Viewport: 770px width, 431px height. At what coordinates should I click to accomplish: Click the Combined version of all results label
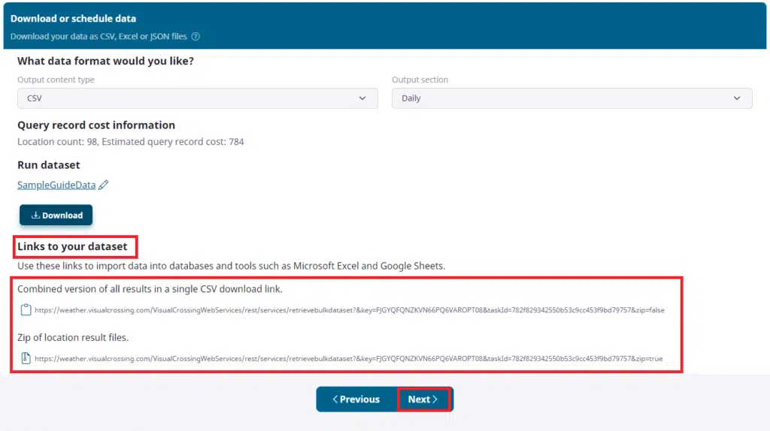[x=150, y=288]
